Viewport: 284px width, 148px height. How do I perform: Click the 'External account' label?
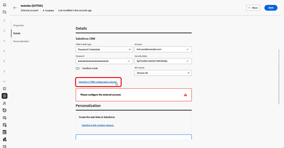[30, 11]
